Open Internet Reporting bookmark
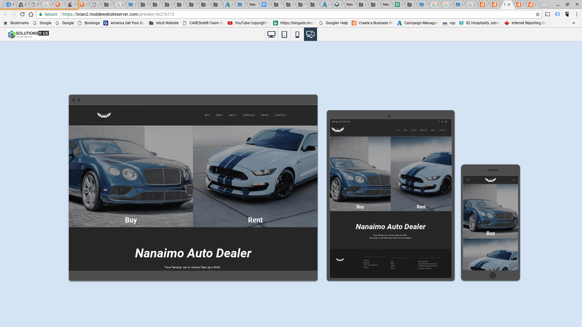Viewport: 582px width, 327px height. pyautogui.click(x=525, y=23)
